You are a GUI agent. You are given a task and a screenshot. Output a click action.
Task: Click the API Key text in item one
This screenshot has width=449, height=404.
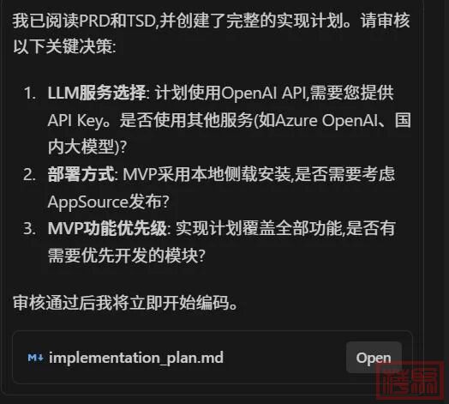(75, 120)
